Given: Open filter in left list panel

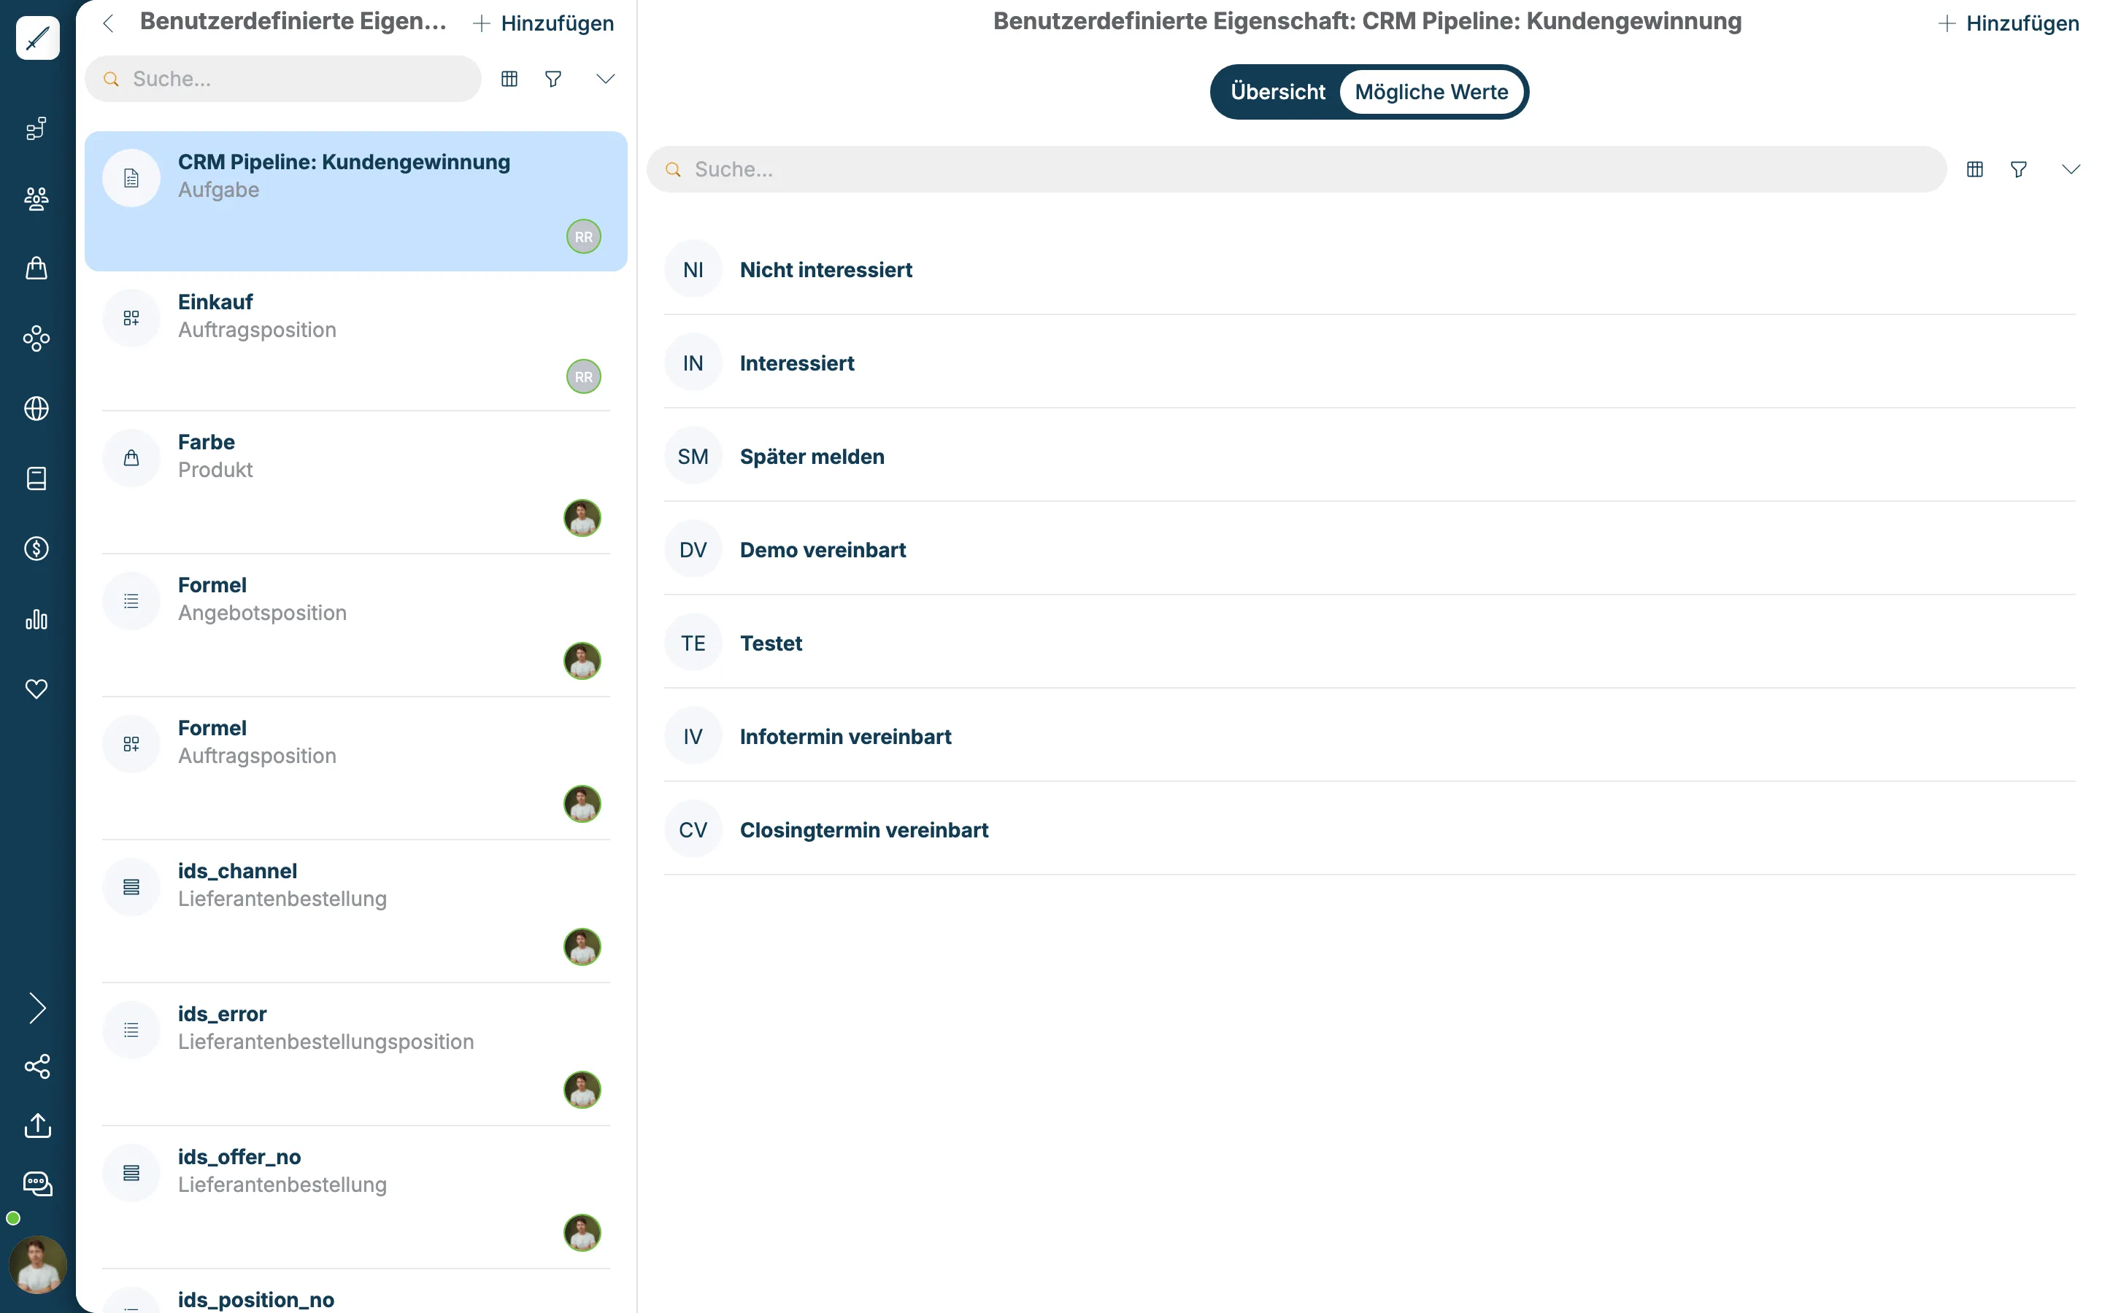Looking at the screenshot, I should (x=553, y=79).
